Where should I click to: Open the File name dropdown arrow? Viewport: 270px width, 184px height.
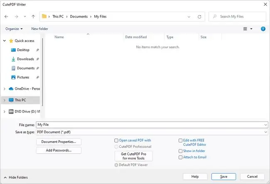coord(265,125)
